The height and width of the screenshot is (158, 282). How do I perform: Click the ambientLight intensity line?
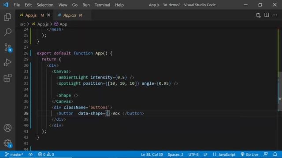tap(95, 77)
